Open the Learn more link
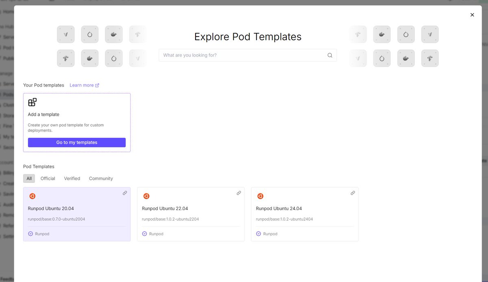 click(84, 85)
